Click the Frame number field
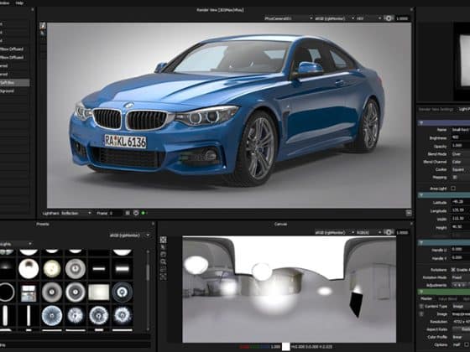 pos(115,213)
